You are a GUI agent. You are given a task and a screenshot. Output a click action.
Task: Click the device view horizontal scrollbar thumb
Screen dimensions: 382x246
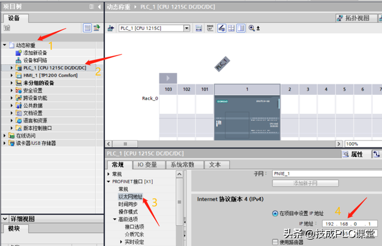125,144
